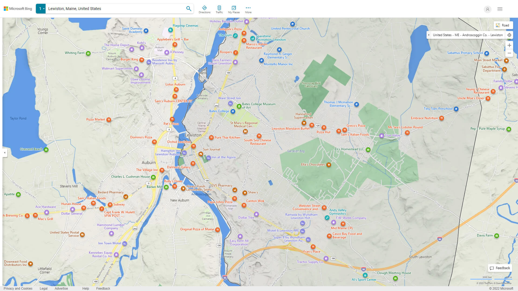
Task: Open the Privacy and Cookies link
Action: click(x=18, y=288)
